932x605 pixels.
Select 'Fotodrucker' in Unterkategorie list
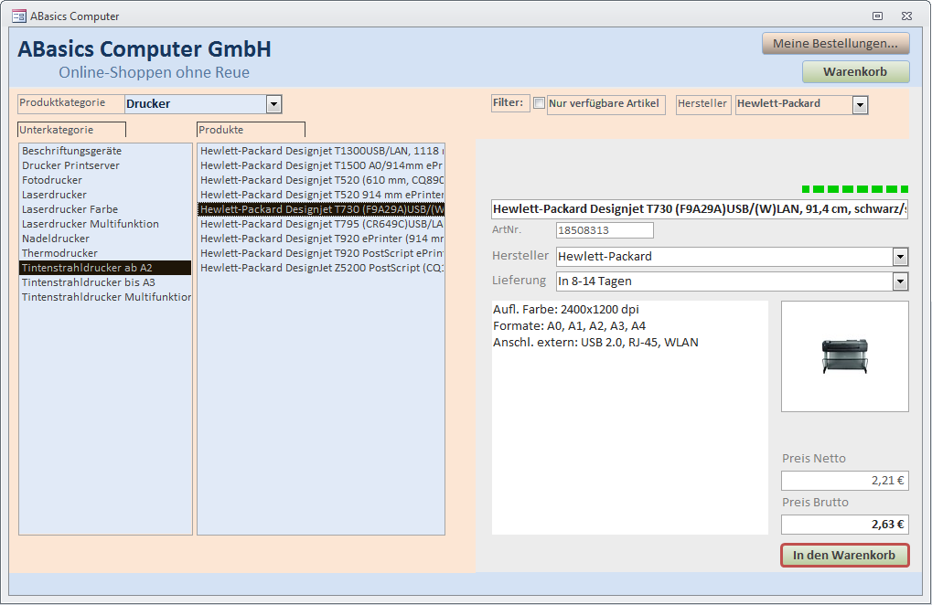pos(52,180)
